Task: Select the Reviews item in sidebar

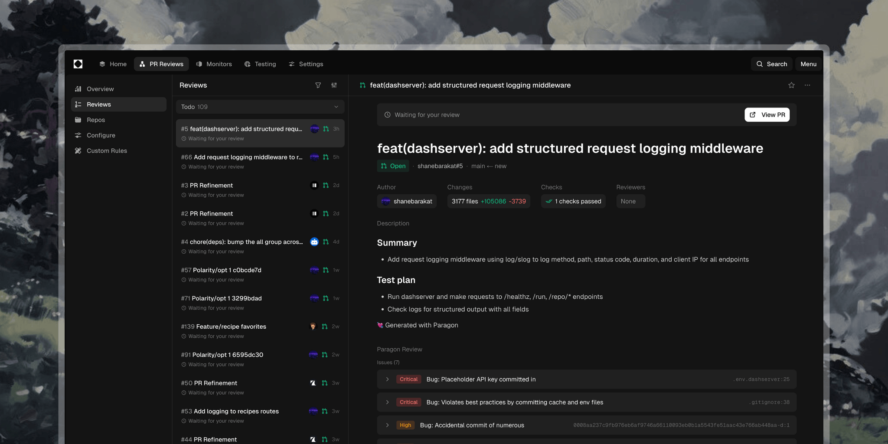Action: click(99, 104)
